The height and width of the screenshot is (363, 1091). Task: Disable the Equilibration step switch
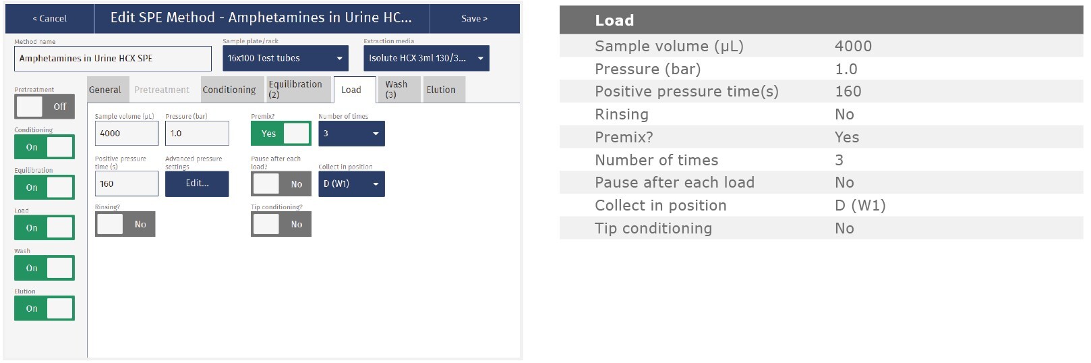pyautogui.click(x=44, y=188)
